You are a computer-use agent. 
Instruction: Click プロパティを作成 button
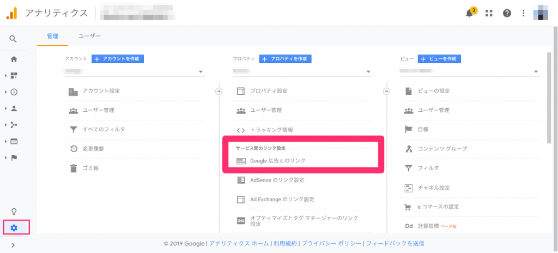(x=286, y=59)
